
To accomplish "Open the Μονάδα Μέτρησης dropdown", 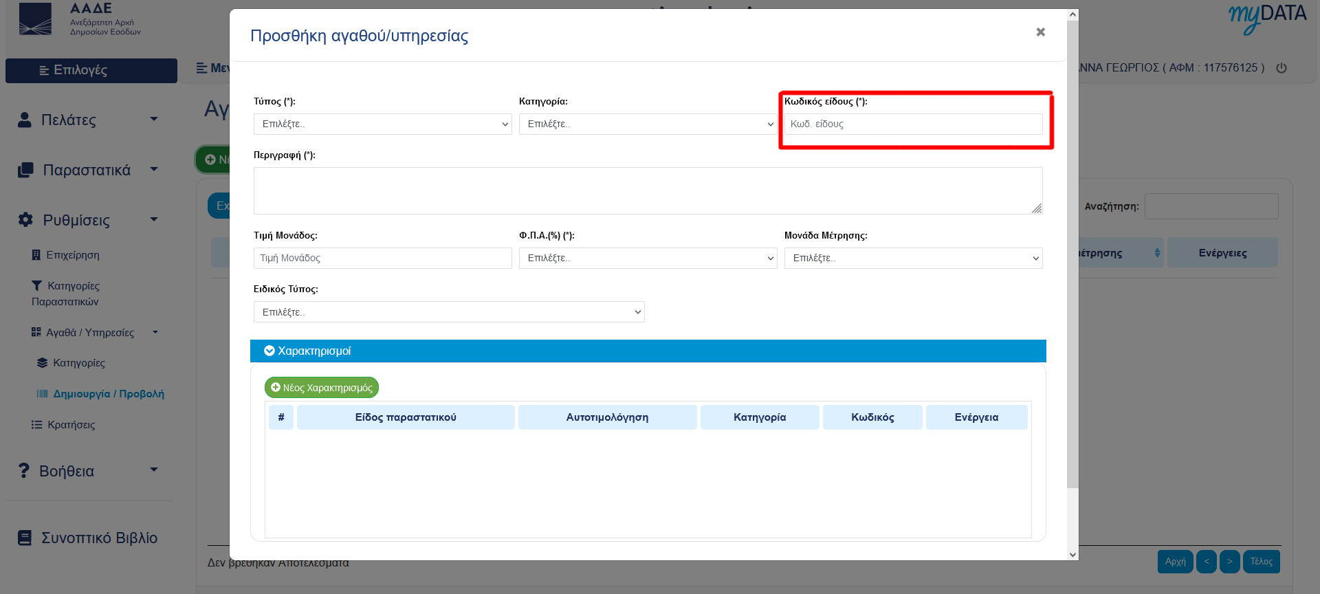I will pyautogui.click(x=914, y=258).
